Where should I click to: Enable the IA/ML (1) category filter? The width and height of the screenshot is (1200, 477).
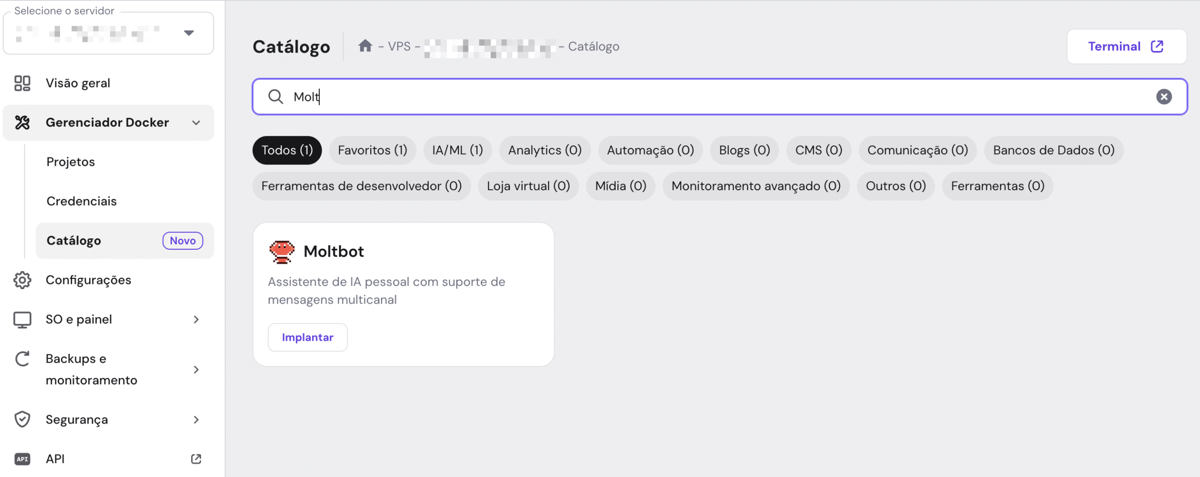coord(457,150)
